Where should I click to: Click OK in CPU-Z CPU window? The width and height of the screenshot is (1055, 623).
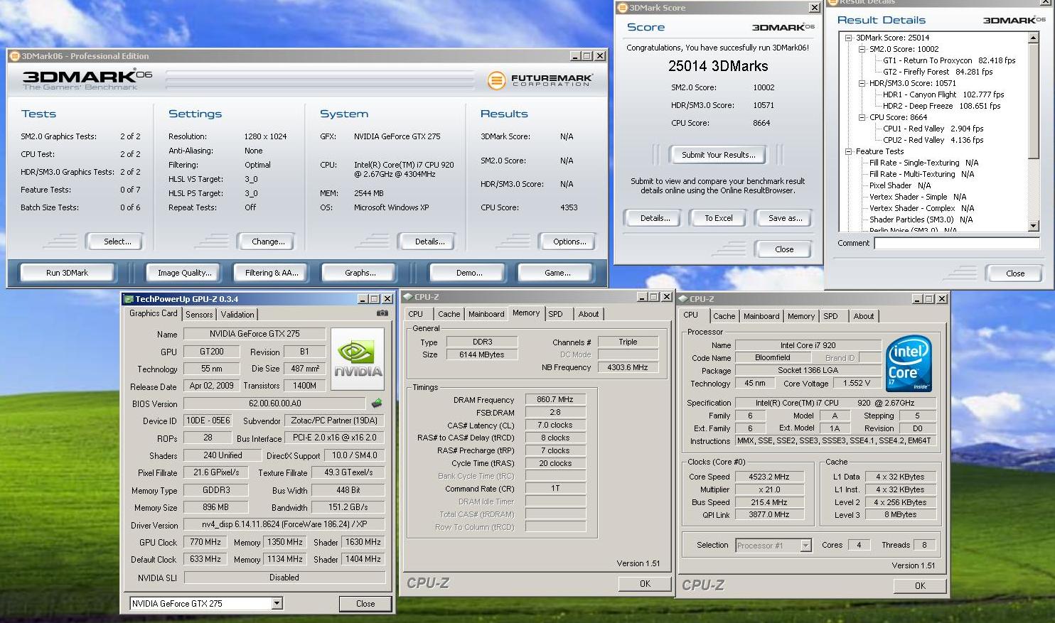[920, 586]
